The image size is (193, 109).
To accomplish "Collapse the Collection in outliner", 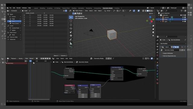I will pyautogui.click(x=159, y=15).
